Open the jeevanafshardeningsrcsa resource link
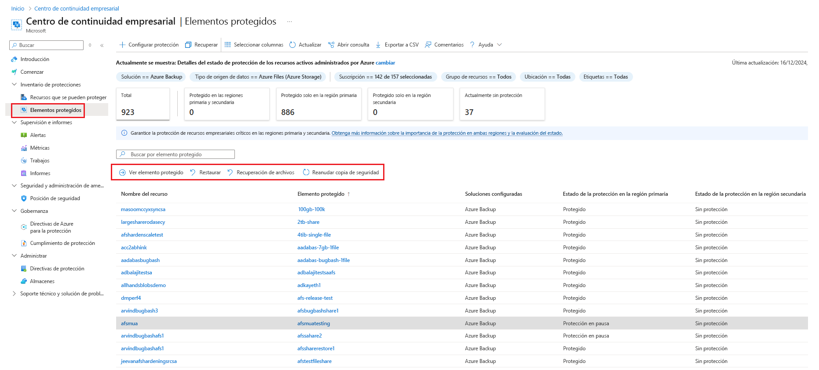 pos(149,361)
